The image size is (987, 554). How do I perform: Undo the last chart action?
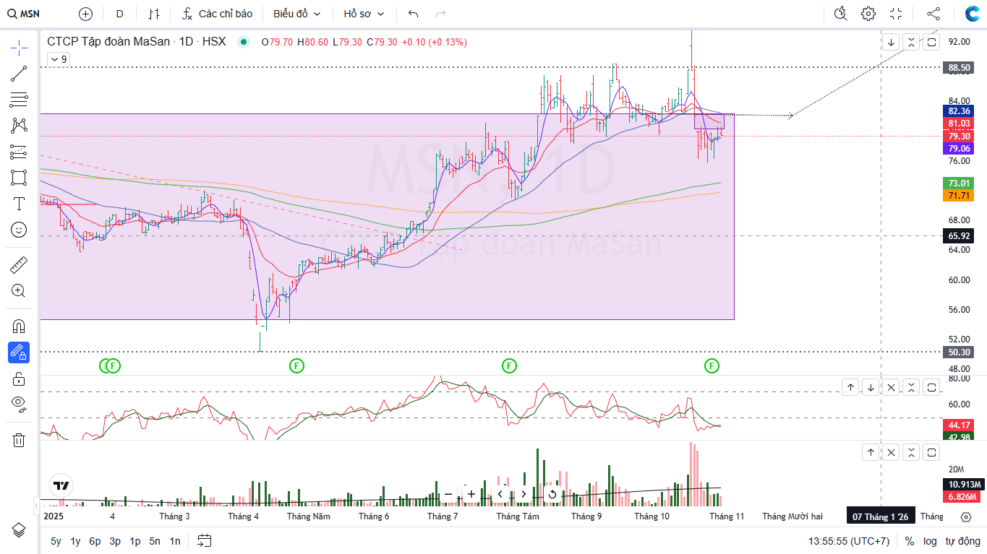(413, 14)
